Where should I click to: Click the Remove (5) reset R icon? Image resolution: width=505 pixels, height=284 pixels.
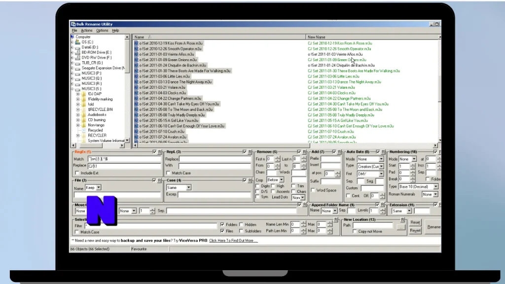[304, 152]
